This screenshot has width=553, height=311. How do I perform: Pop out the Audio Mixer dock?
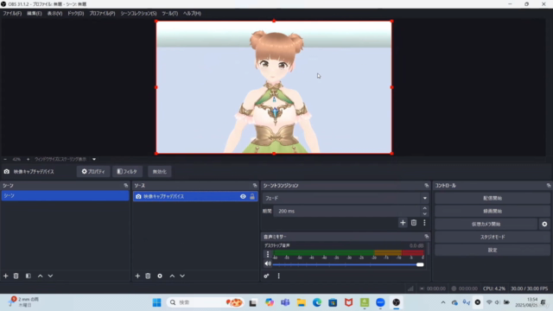click(x=426, y=237)
